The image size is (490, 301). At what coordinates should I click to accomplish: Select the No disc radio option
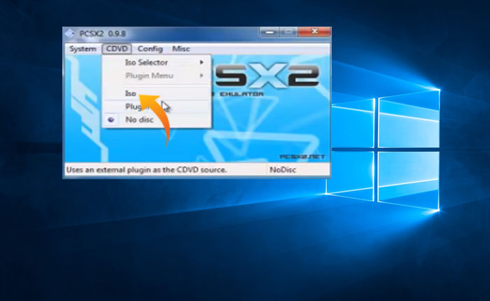(157, 120)
